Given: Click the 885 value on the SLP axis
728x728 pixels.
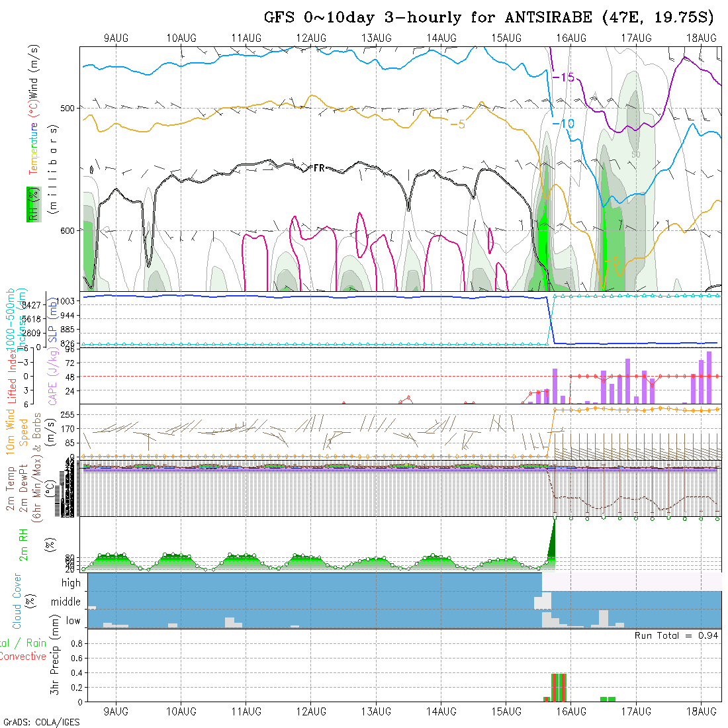Looking at the screenshot, I should tap(68, 329).
